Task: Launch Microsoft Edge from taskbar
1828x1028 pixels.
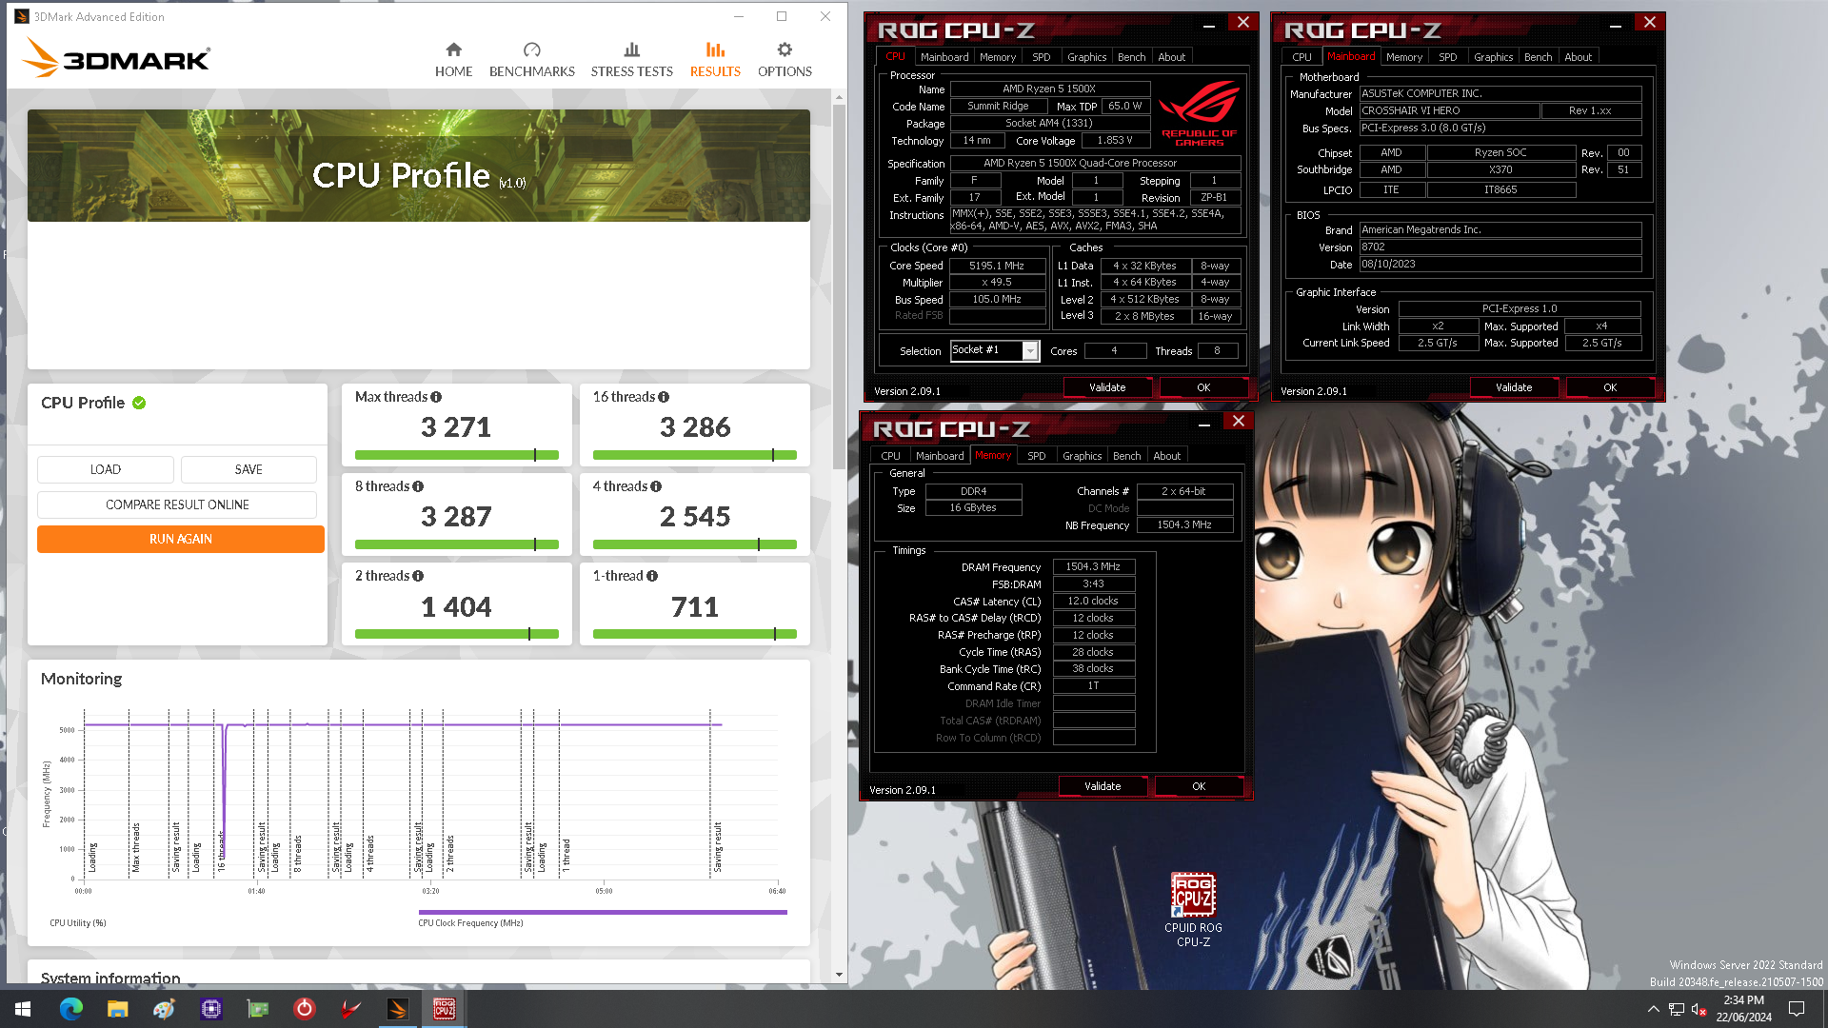Action: tap(71, 1009)
